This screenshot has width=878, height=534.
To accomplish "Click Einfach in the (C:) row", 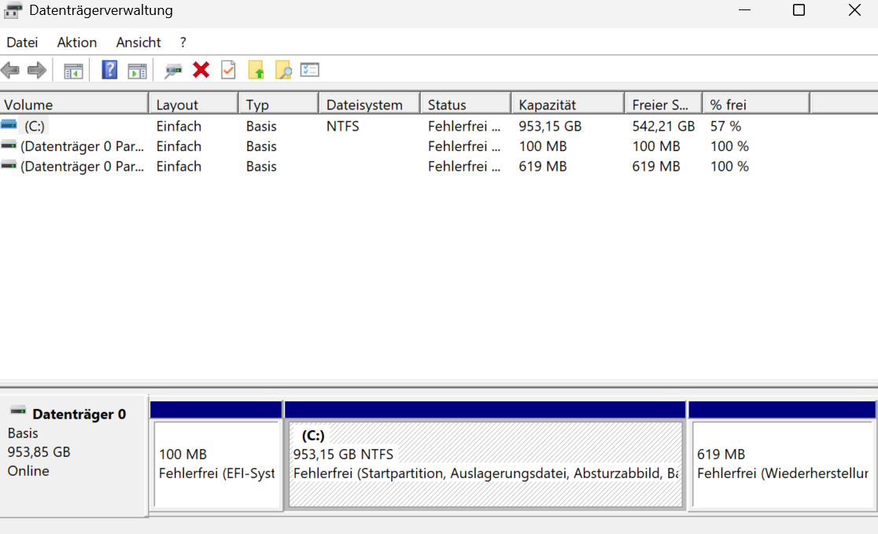I will click(x=179, y=126).
